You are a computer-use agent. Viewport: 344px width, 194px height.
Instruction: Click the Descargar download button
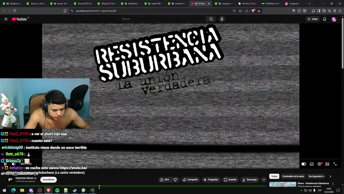pos(250,179)
